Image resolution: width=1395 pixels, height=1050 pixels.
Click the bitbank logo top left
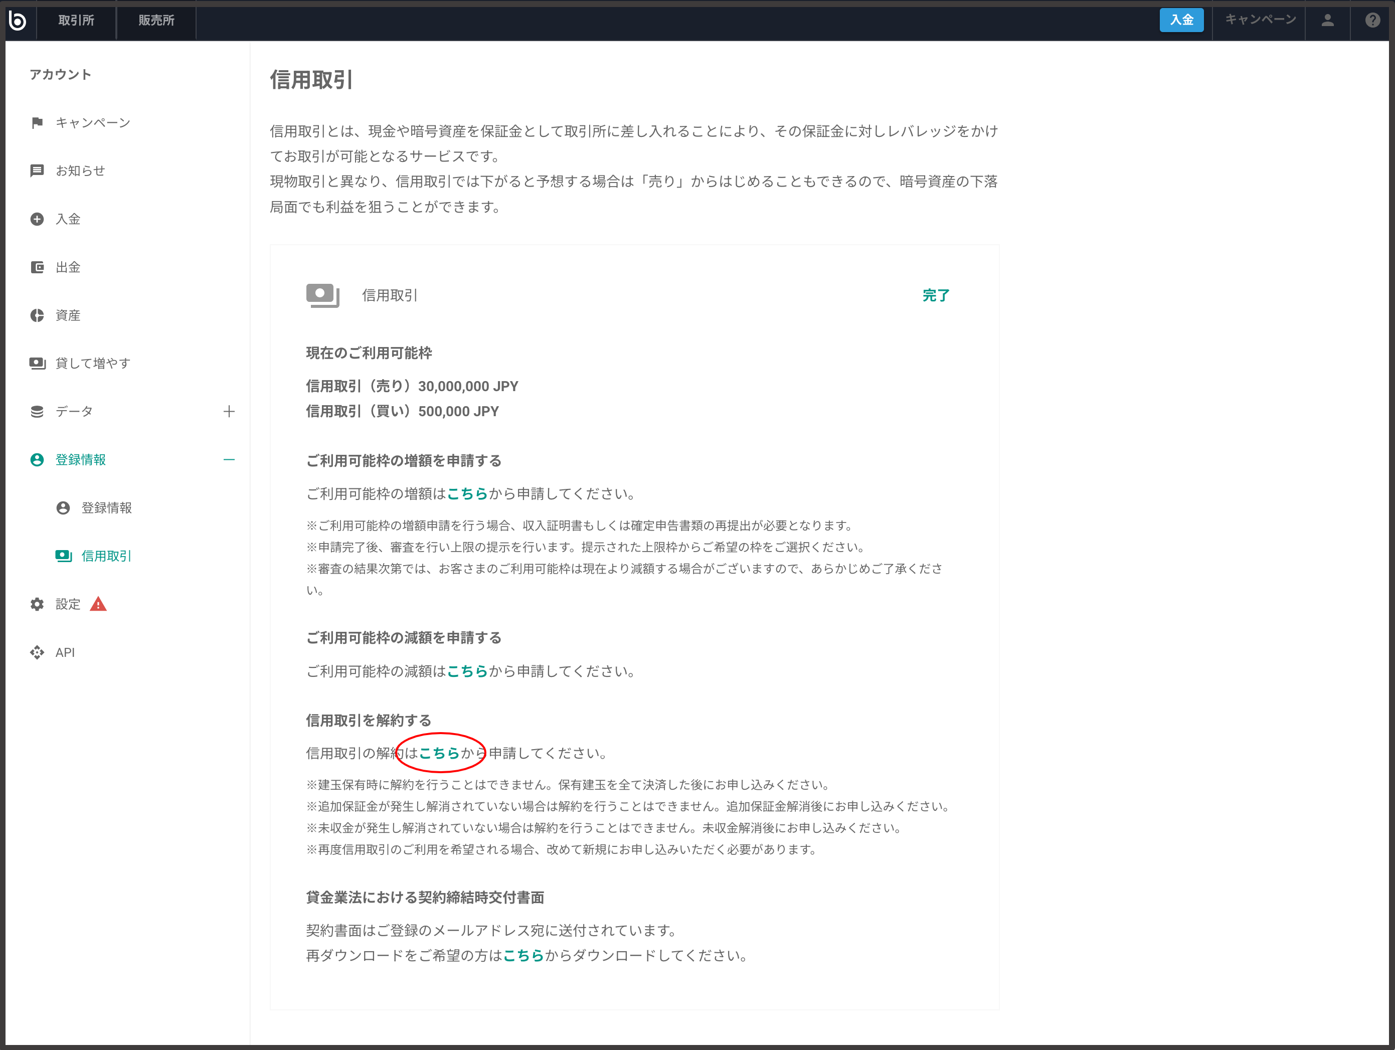[18, 20]
